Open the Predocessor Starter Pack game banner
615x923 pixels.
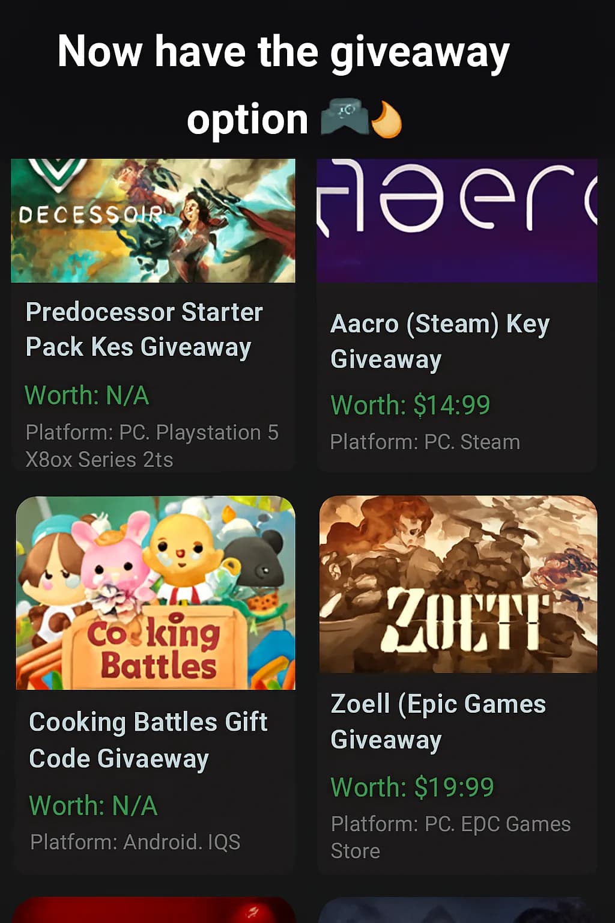coord(153,221)
